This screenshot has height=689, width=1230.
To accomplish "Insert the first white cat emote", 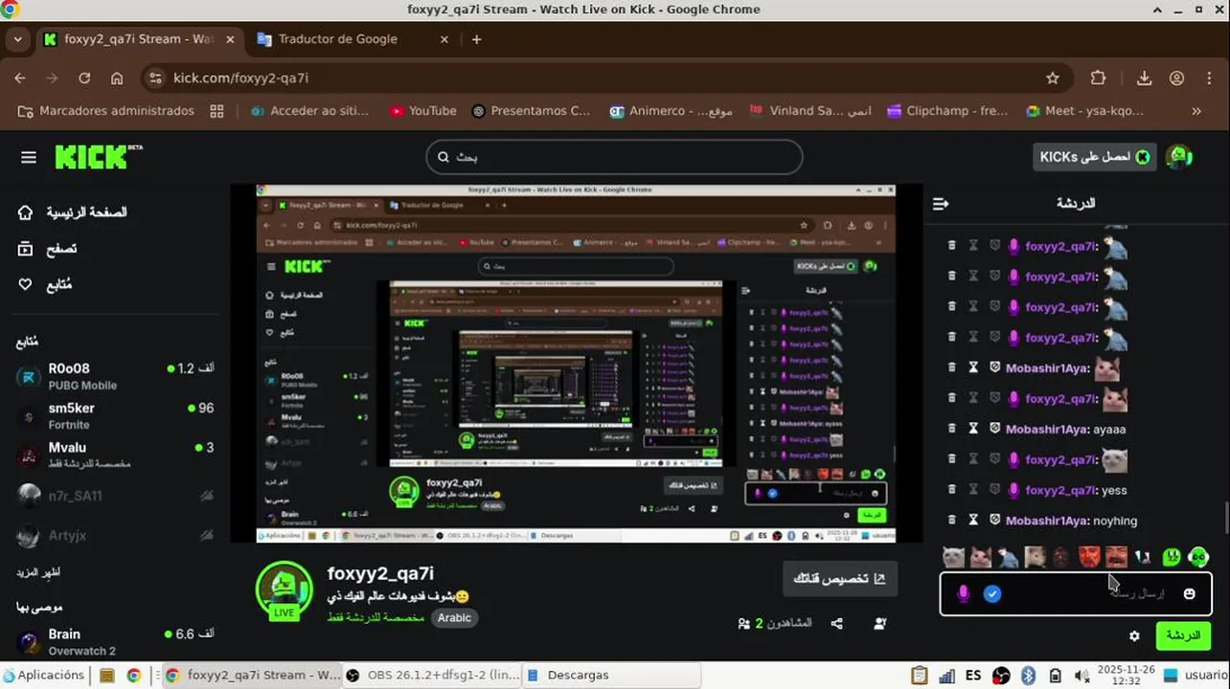I will (x=953, y=556).
